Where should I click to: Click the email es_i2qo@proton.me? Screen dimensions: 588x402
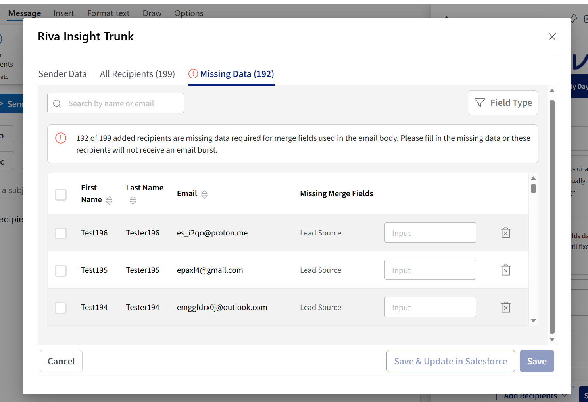pyautogui.click(x=212, y=233)
